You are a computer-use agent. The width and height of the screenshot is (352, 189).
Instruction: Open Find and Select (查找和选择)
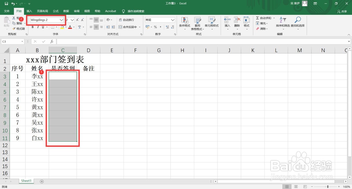point(298,23)
